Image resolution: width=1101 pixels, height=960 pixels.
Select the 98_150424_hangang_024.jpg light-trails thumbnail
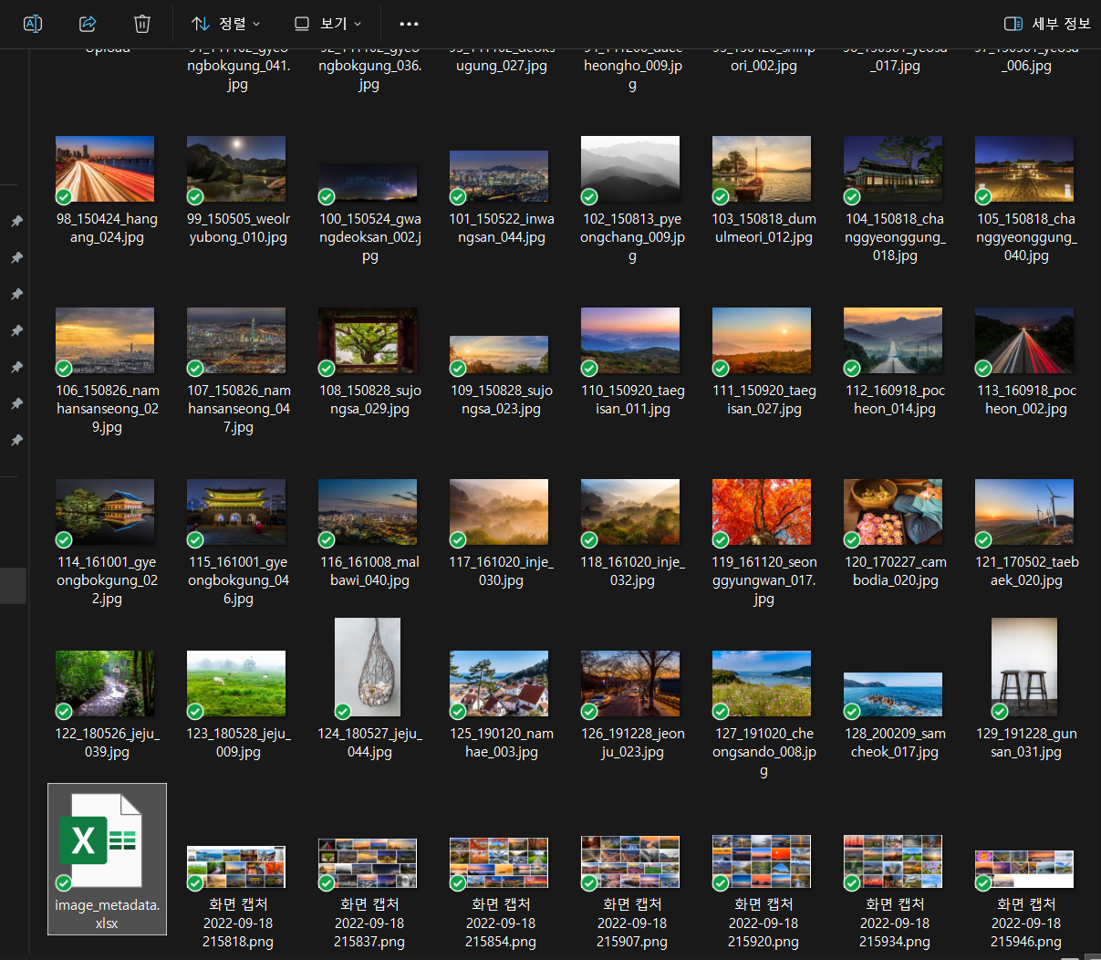pos(105,169)
